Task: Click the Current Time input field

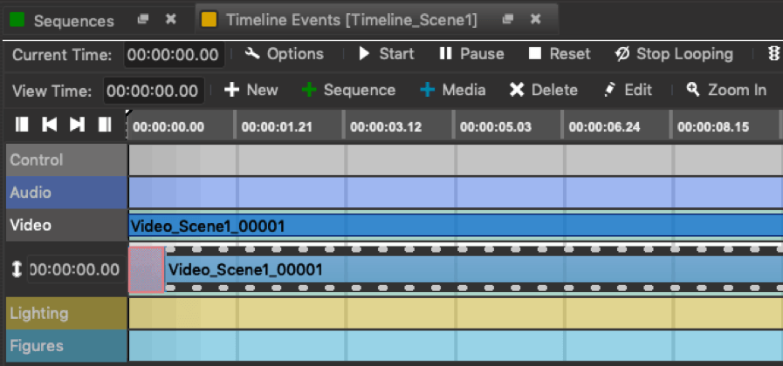Action: [173, 54]
